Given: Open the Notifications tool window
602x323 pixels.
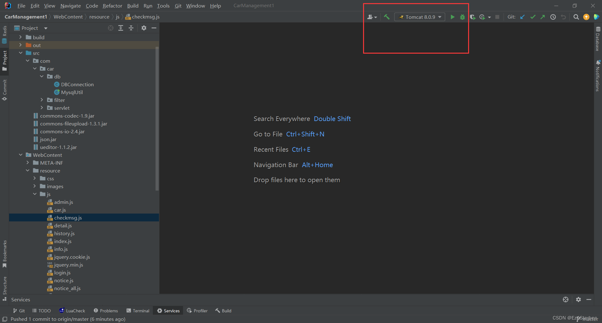Looking at the screenshot, I should [598, 76].
